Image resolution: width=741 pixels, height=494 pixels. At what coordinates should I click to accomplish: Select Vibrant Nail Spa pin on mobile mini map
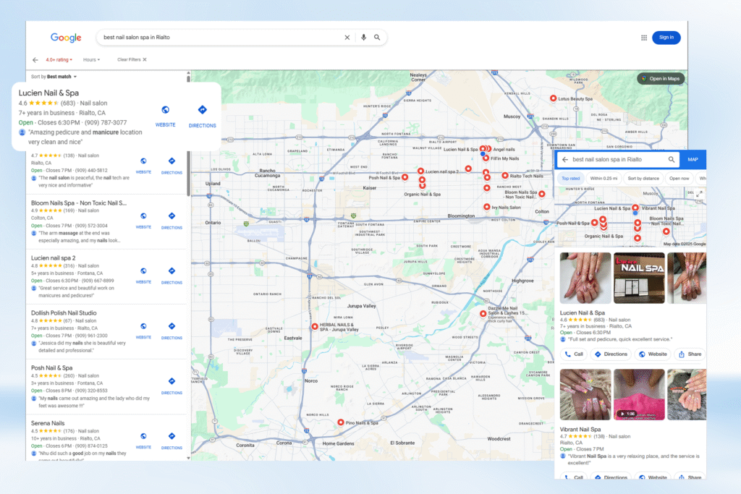coord(635,208)
